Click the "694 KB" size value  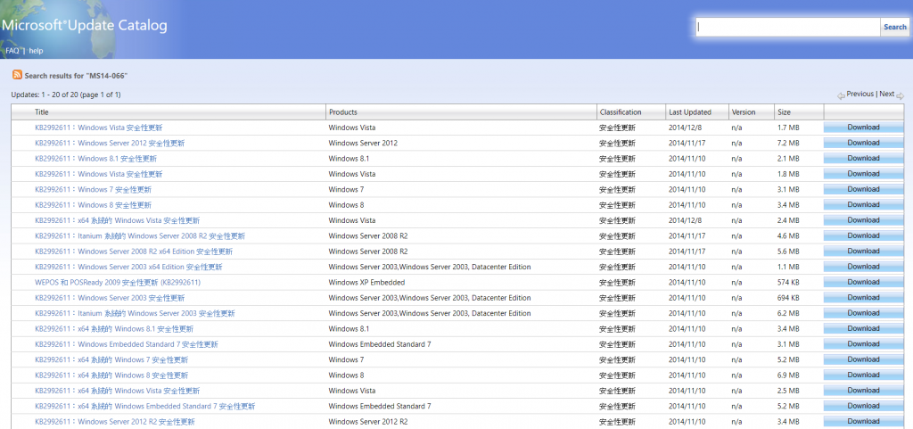click(x=788, y=298)
